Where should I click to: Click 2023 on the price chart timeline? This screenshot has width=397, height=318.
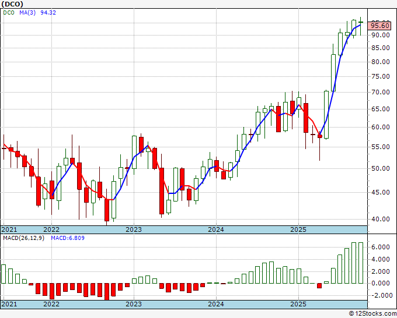(x=134, y=229)
